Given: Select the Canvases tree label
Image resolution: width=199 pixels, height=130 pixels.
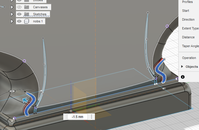Looking at the screenshot, I should tap(40, 7).
